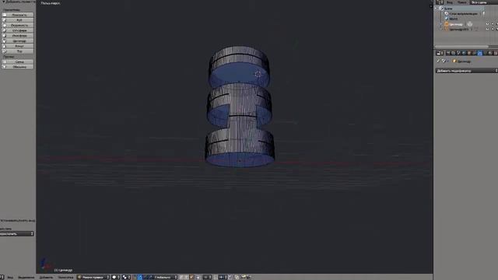Click the modifier icon beside Цилиндр in outliner

pyautogui.click(x=470, y=24)
